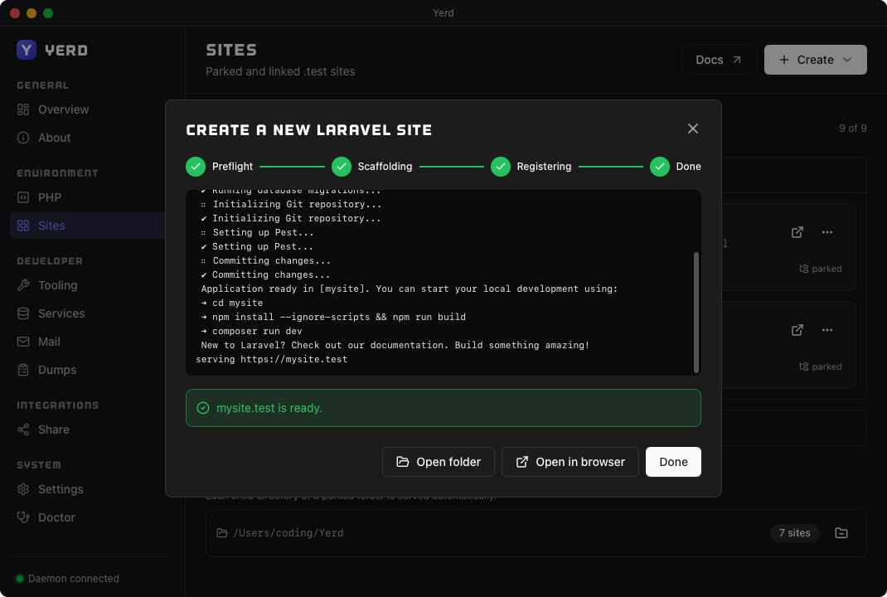Image resolution: width=887 pixels, height=597 pixels.
Task: Click the Docs external link button
Action: 719,60
